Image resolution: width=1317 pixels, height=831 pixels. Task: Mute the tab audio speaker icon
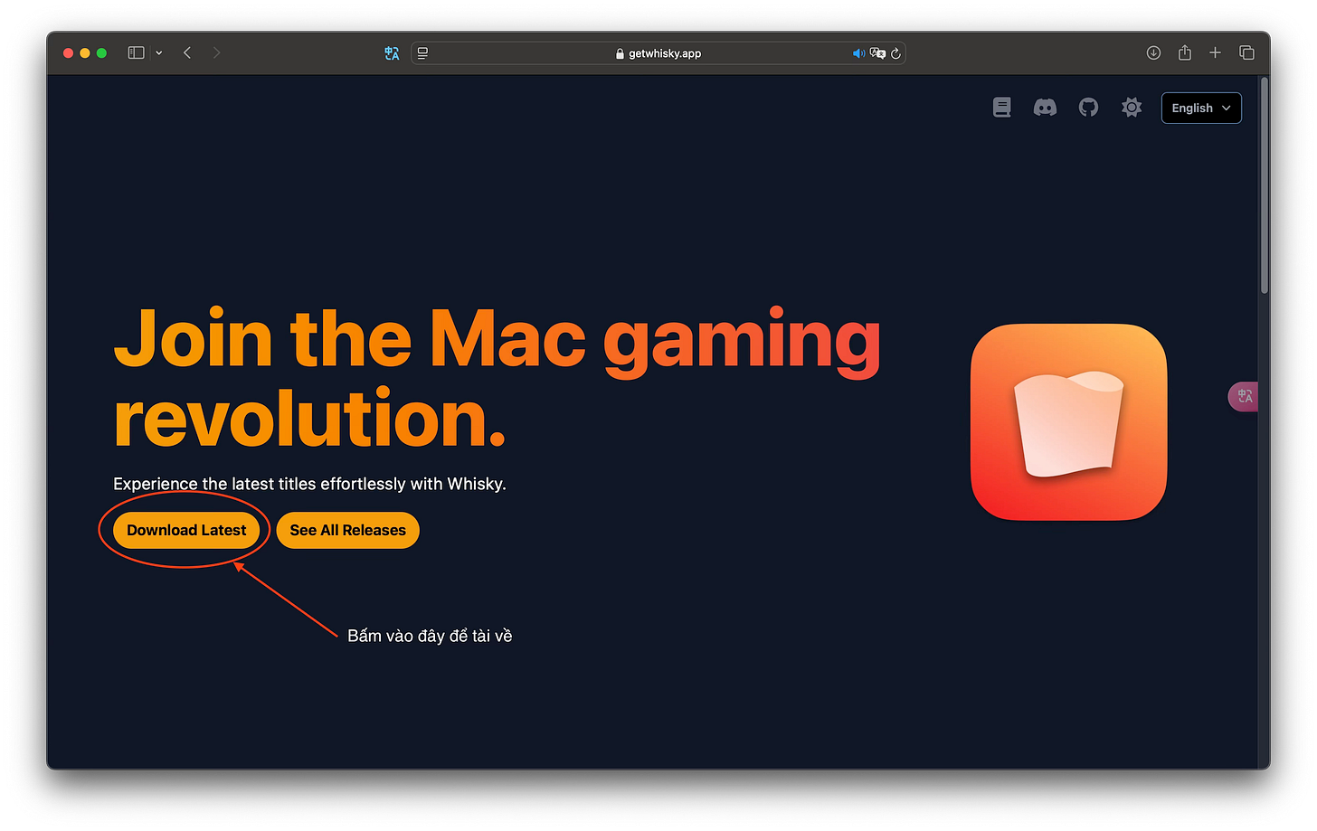point(857,53)
